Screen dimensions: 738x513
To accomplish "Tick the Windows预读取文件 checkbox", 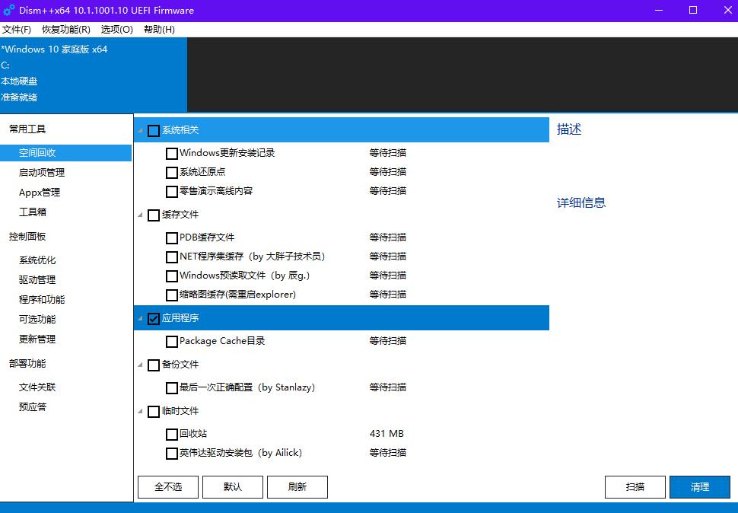I will pos(172,276).
